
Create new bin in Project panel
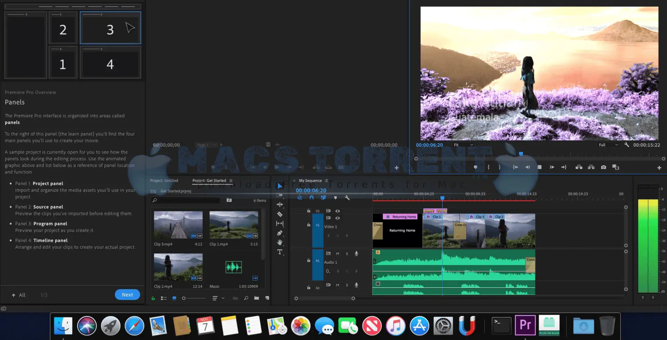coord(257,298)
